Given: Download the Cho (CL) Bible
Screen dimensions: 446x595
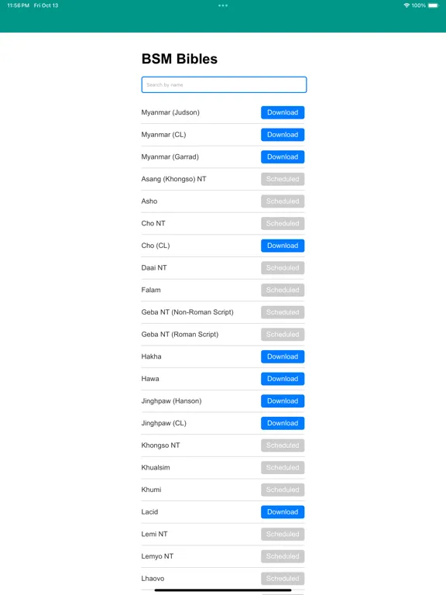Looking at the screenshot, I should point(283,246).
